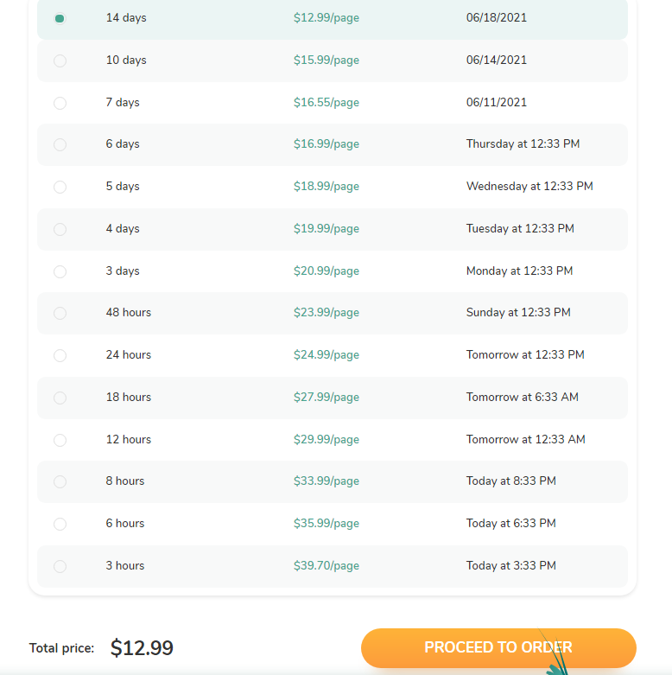Pick the 24 hours radio button
672x675 pixels.
(x=60, y=355)
